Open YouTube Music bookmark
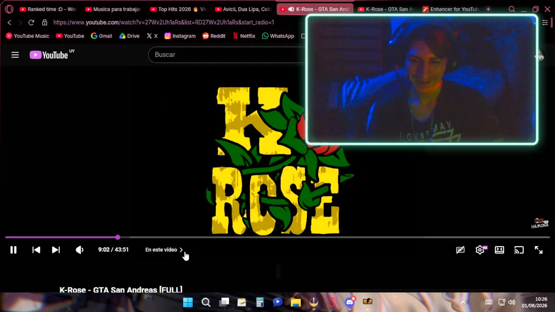Image resolution: width=555 pixels, height=312 pixels. tap(28, 36)
